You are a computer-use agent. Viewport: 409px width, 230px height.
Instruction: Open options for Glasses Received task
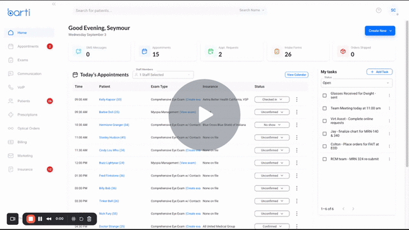click(x=389, y=95)
